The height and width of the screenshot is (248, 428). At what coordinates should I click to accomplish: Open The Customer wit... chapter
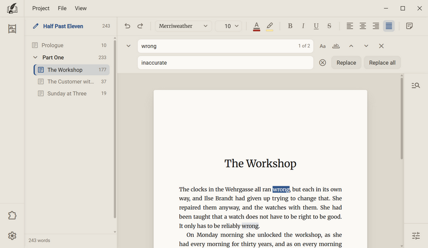click(x=72, y=82)
